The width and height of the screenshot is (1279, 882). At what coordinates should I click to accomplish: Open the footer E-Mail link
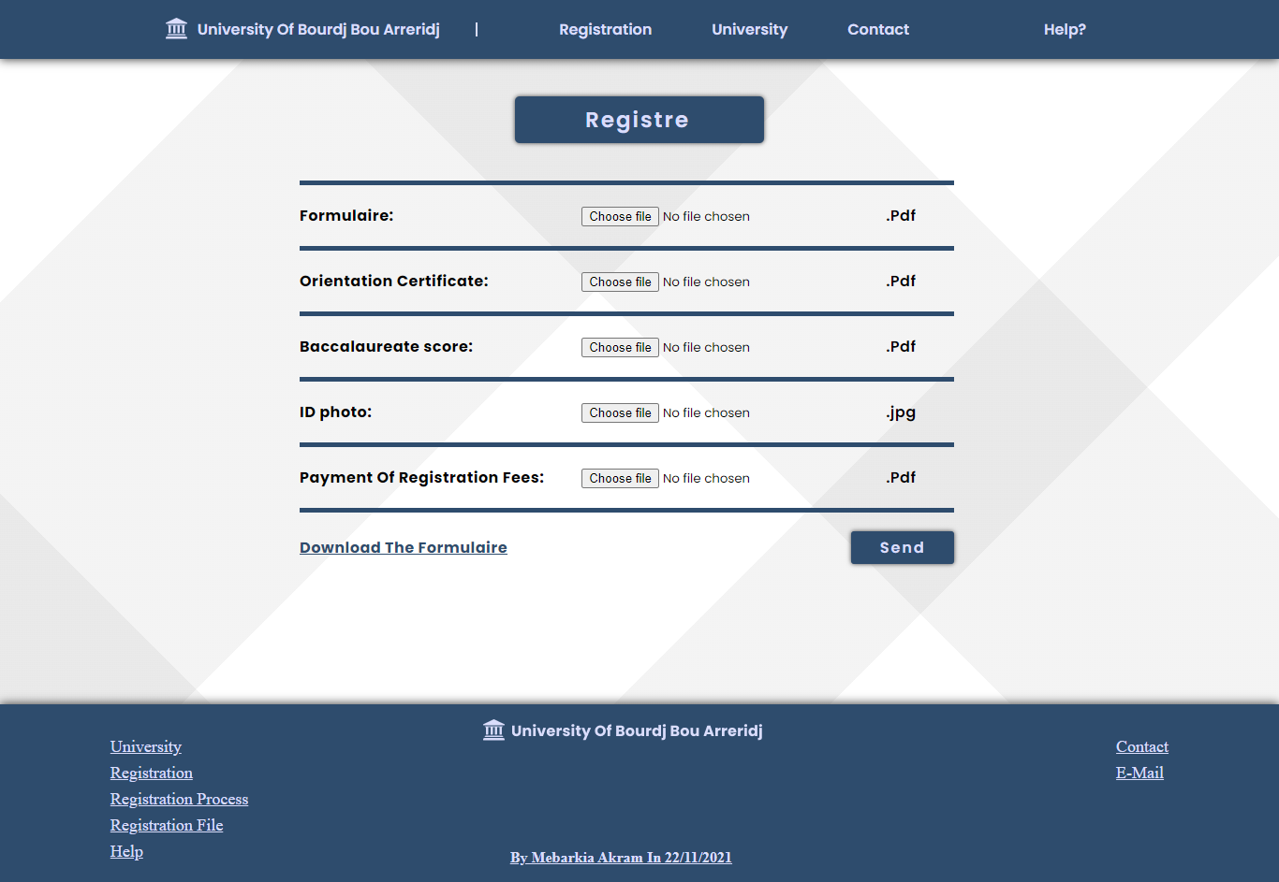point(1139,773)
